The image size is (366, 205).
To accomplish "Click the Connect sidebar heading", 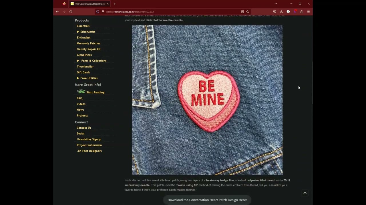I will 81,122.
